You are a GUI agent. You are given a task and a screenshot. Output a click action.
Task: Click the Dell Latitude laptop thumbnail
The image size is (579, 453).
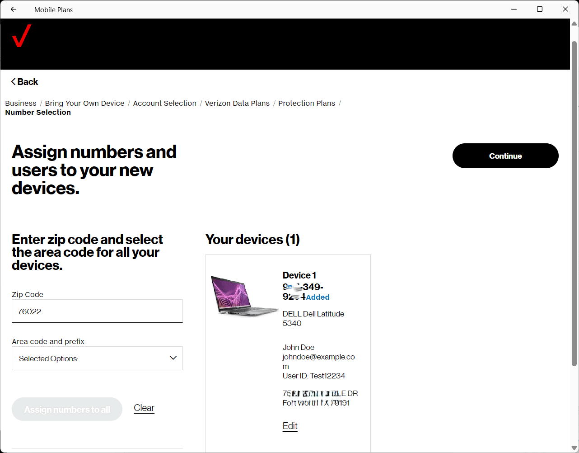[x=244, y=295]
